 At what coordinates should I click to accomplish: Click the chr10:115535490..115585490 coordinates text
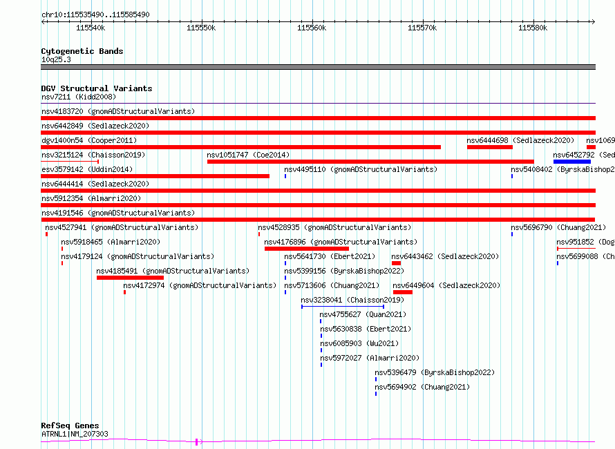click(x=95, y=15)
